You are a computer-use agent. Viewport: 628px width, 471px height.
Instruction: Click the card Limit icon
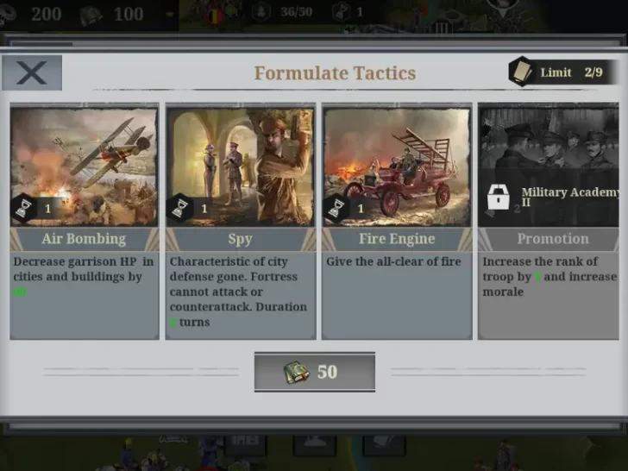pos(522,72)
